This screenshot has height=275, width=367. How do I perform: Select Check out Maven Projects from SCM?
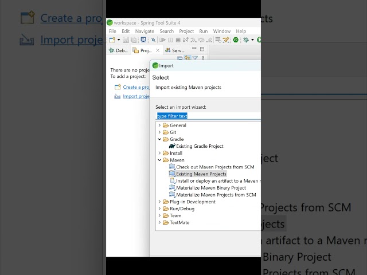(x=212, y=167)
